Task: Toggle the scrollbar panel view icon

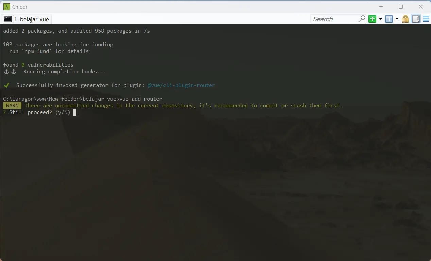Action: point(416,19)
